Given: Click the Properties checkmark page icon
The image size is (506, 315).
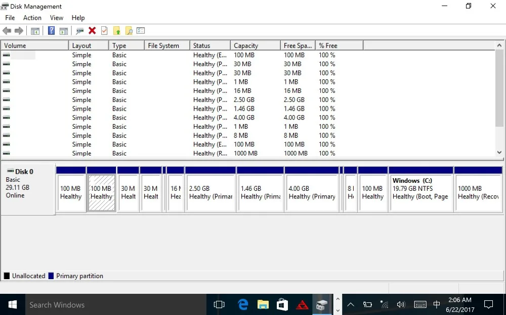Looking at the screenshot, I should coord(104,31).
